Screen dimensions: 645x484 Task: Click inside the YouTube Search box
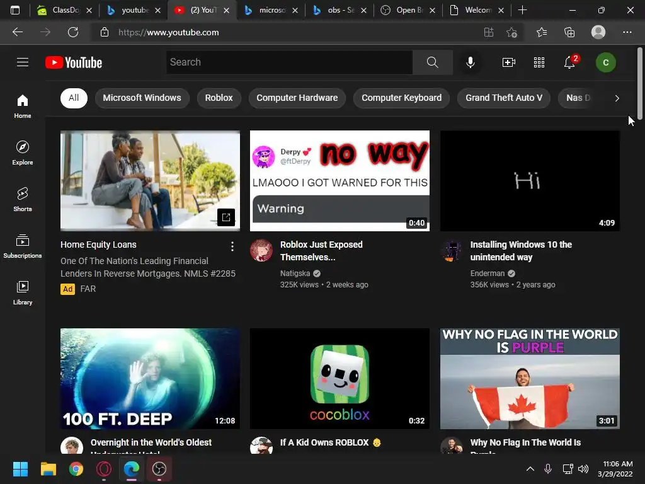pos(289,62)
